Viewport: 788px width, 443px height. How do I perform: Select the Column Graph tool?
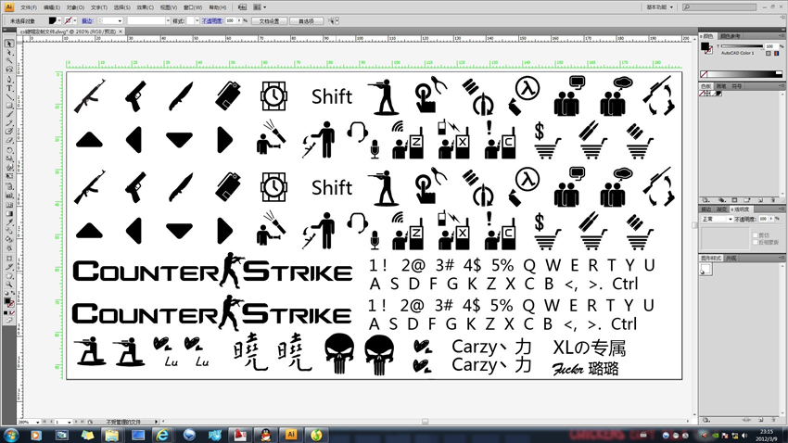pos(9,196)
